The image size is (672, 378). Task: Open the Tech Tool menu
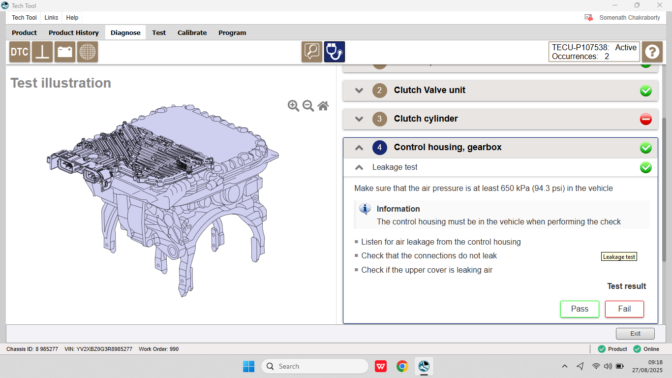24,17
